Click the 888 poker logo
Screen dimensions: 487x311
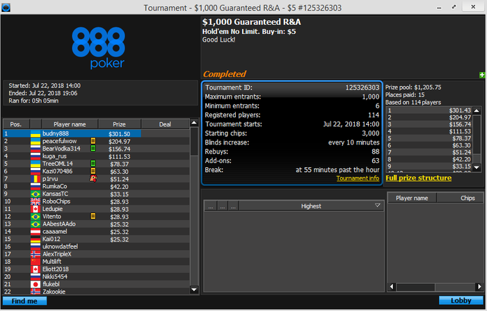click(99, 47)
